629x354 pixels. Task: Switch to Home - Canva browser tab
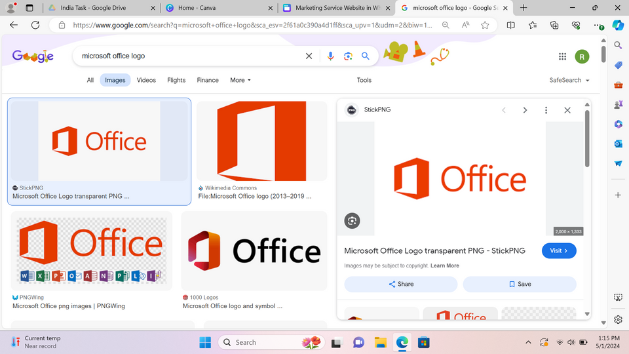click(219, 8)
